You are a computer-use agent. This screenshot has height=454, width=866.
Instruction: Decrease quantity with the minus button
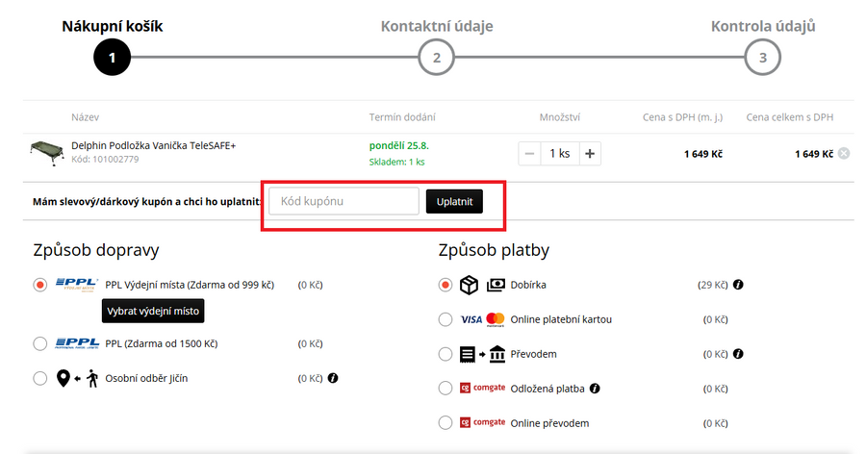pos(530,153)
